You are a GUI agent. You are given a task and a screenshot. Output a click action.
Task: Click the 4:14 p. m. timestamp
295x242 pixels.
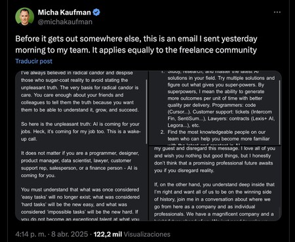(31, 234)
